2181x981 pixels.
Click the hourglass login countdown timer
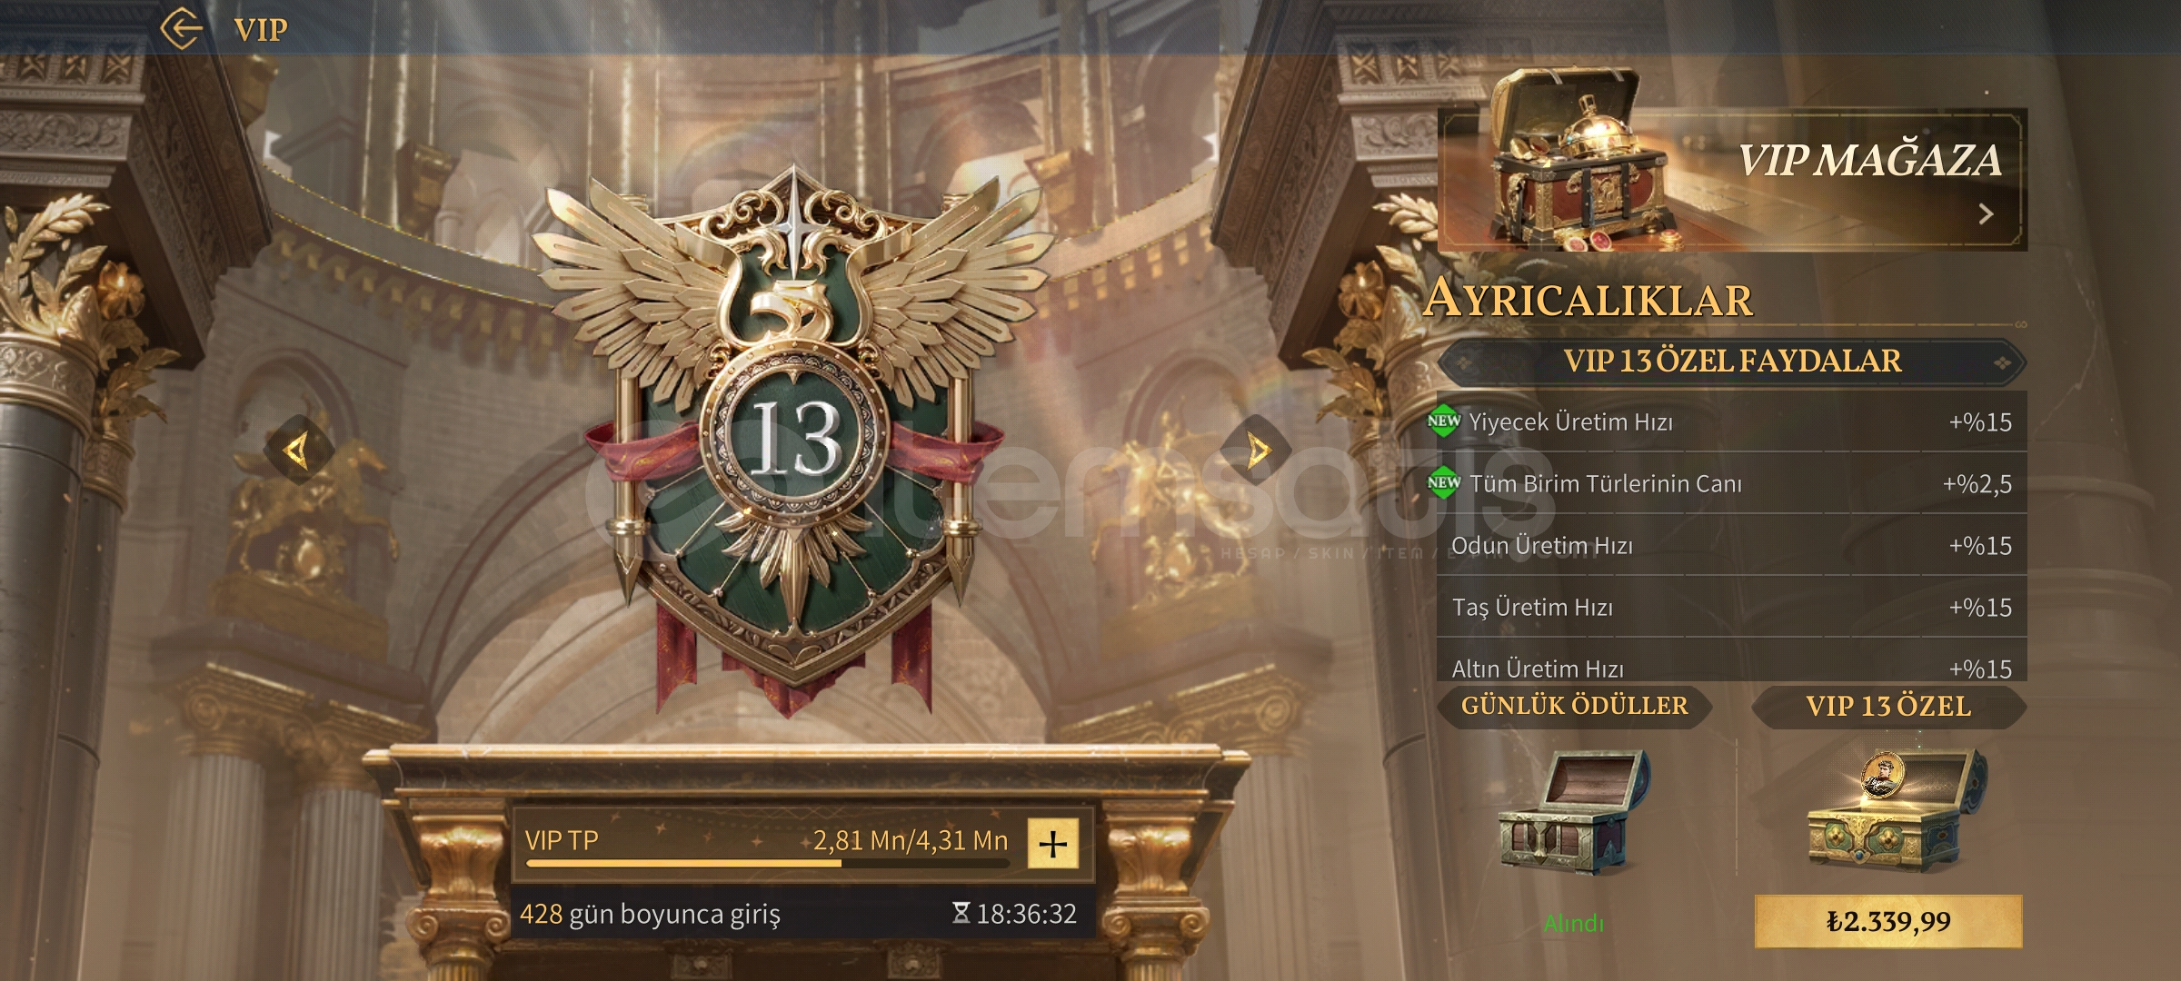pyautogui.click(x=1014, y=913)
